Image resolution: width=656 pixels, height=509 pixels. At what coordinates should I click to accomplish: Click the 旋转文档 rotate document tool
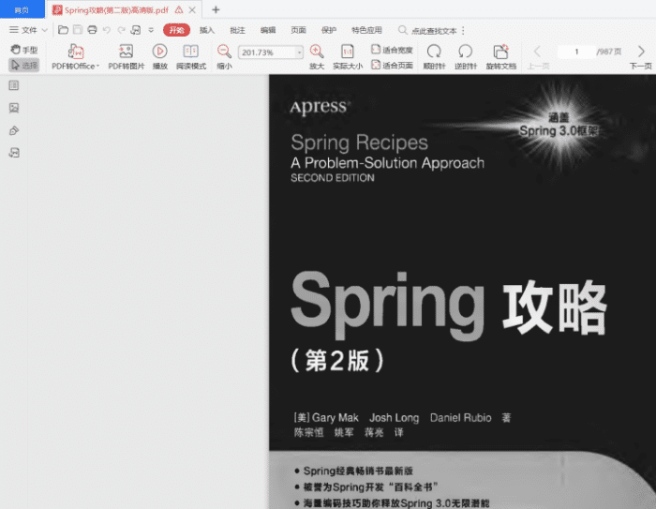[x=500, y=56]
